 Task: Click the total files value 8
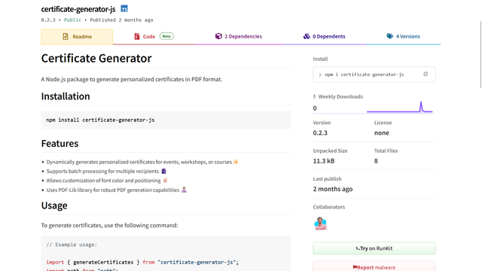tap(376, 161)
